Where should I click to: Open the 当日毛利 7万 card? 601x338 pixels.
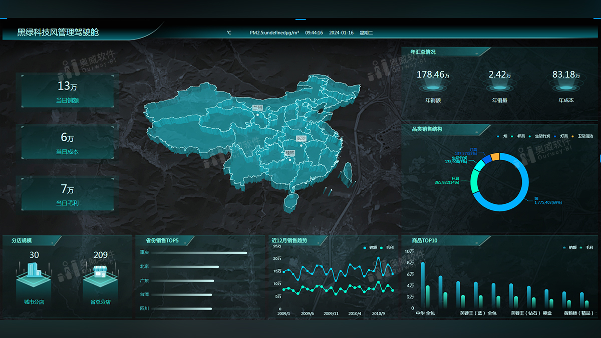pos(68,194)
